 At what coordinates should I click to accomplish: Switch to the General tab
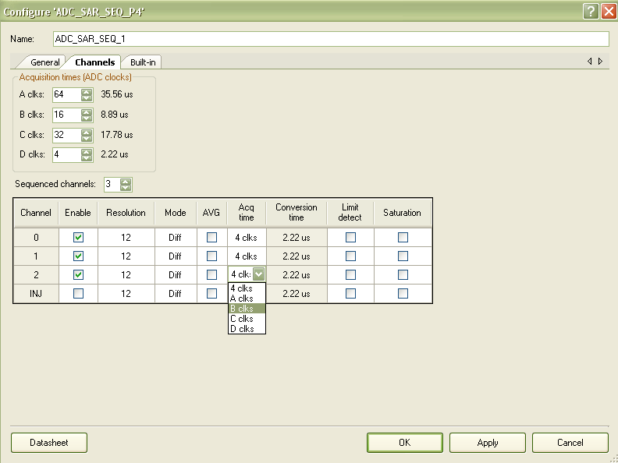pos(44,62)
